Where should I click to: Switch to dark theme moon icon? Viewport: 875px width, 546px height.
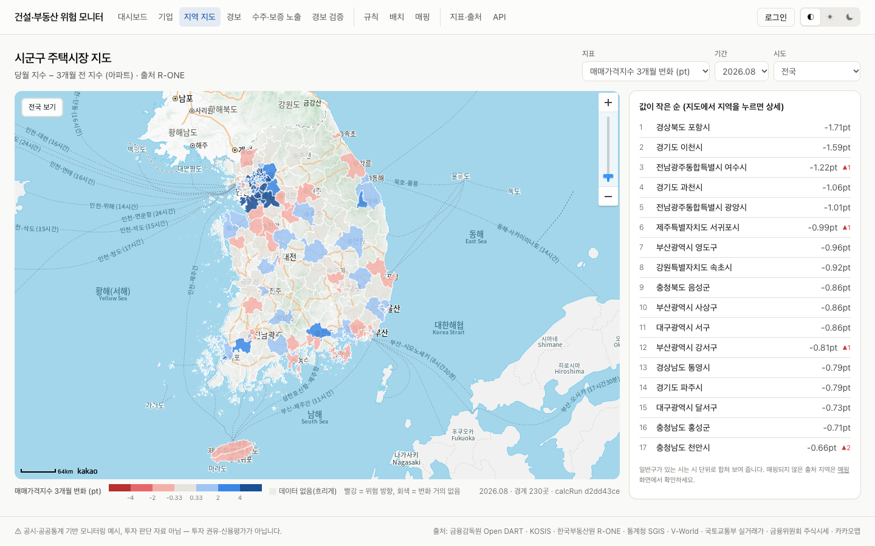click(x=849, y=17)
